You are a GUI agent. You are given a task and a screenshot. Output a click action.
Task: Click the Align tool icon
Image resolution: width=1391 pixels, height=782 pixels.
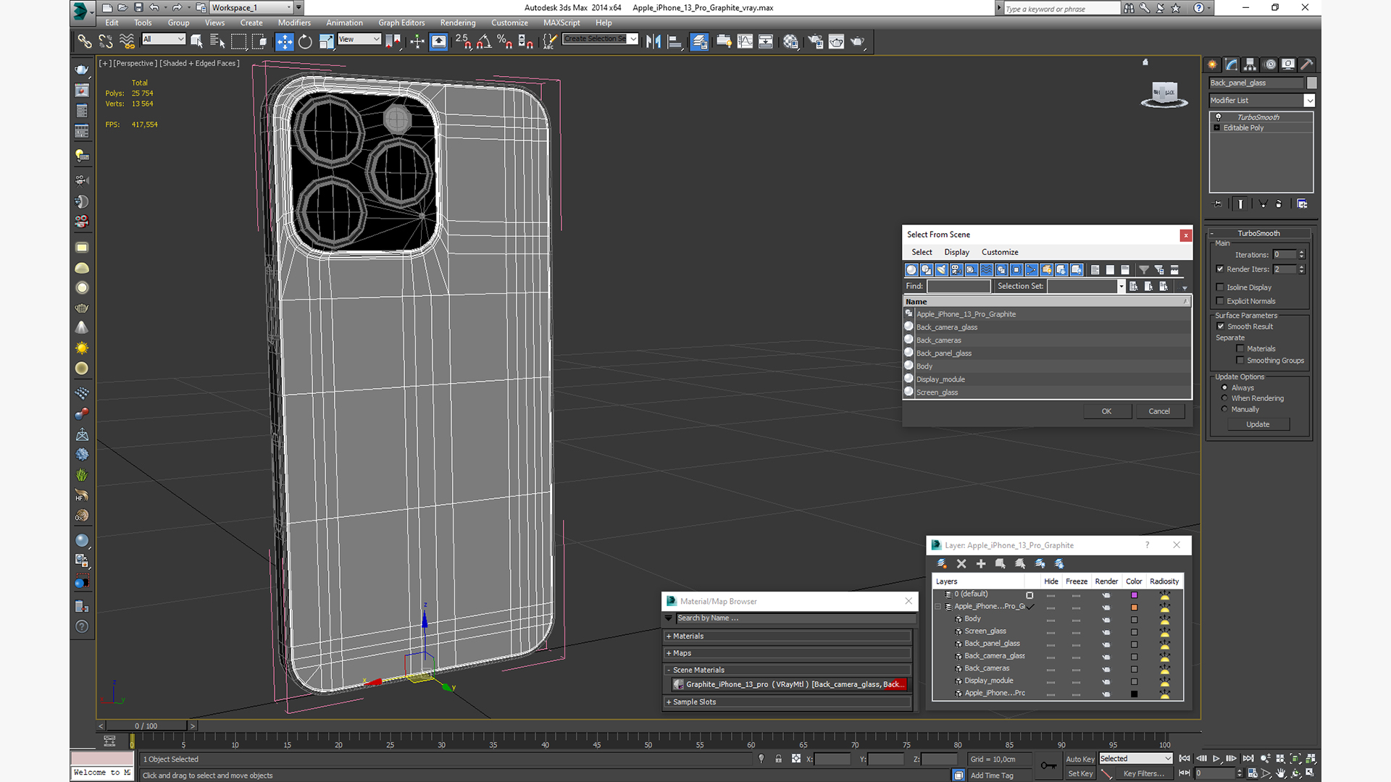pos(674,42)
